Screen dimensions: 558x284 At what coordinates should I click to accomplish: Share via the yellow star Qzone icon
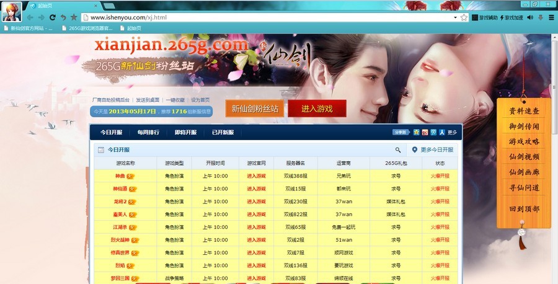417,132
